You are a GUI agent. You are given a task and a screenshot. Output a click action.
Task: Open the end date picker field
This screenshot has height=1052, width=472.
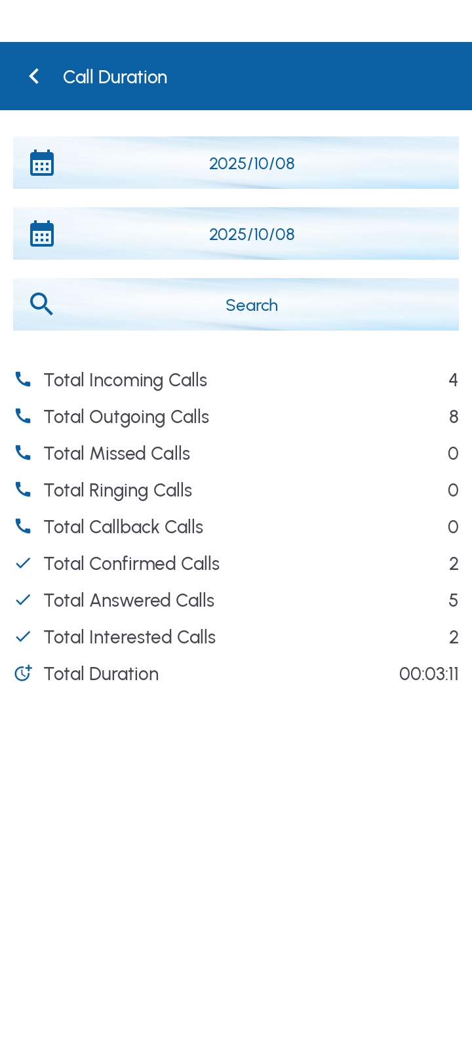click(252, 234)
